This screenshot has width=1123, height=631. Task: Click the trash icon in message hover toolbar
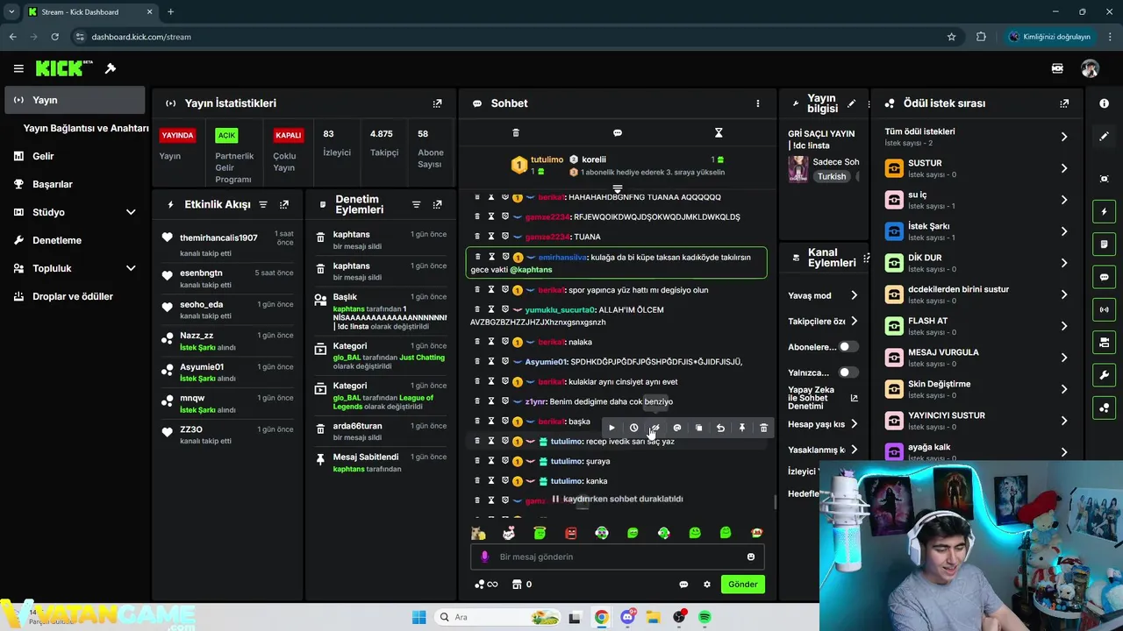click(763, 428)
